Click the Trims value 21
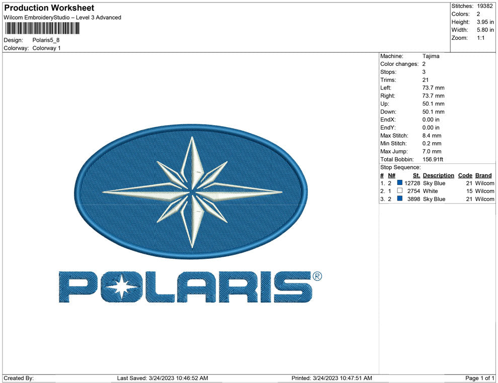 point(425,80)
